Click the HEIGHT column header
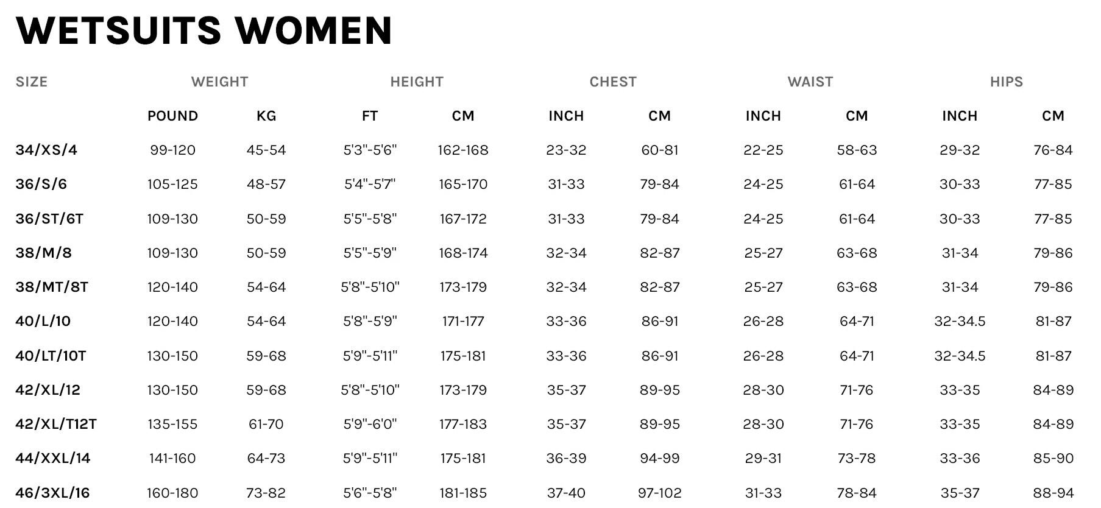 (417, 82)
